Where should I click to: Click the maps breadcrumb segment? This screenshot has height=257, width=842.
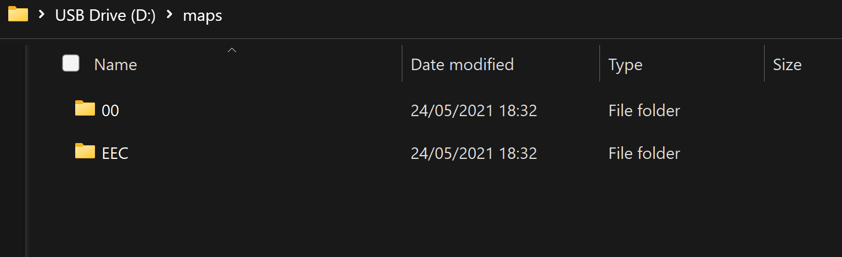click(203, 16)
